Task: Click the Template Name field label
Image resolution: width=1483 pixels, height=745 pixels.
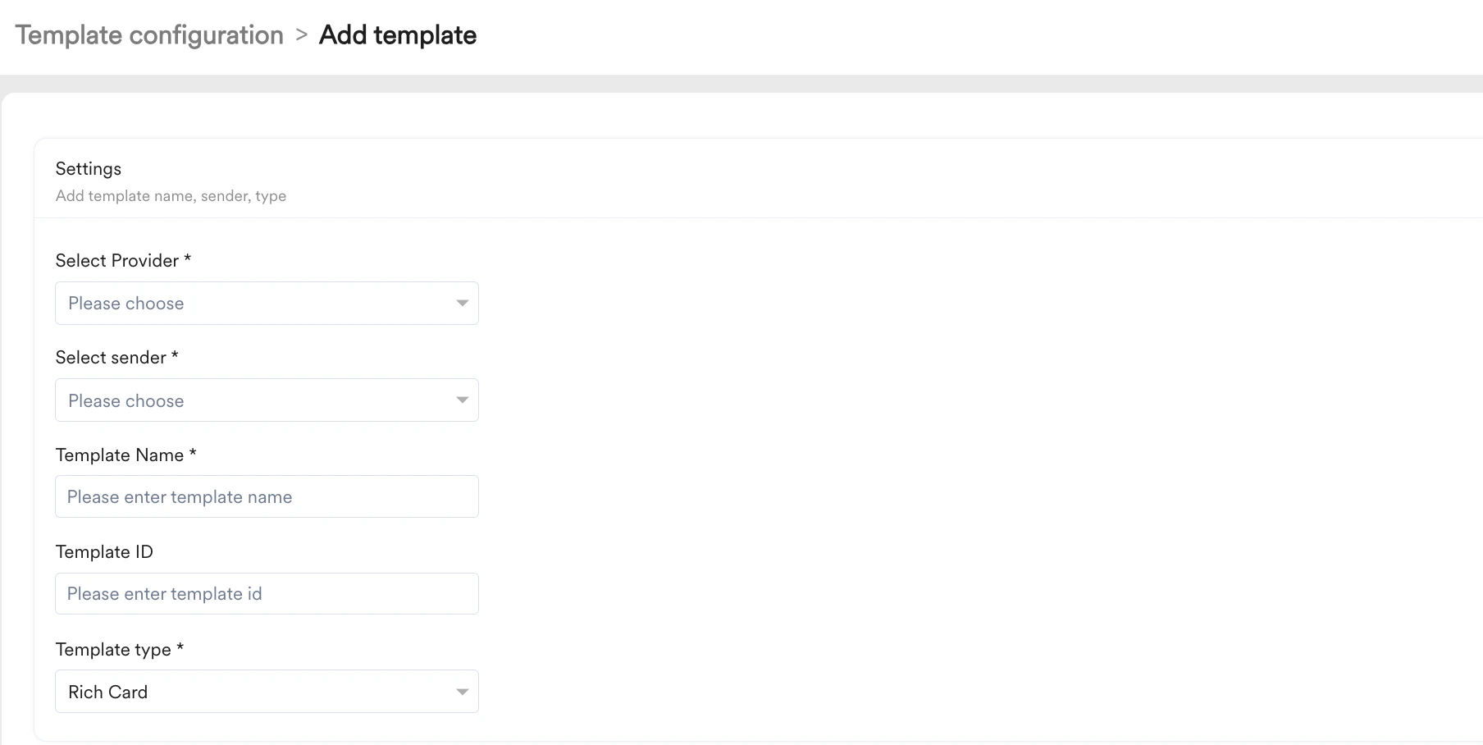Action: (x=120, y=455)
